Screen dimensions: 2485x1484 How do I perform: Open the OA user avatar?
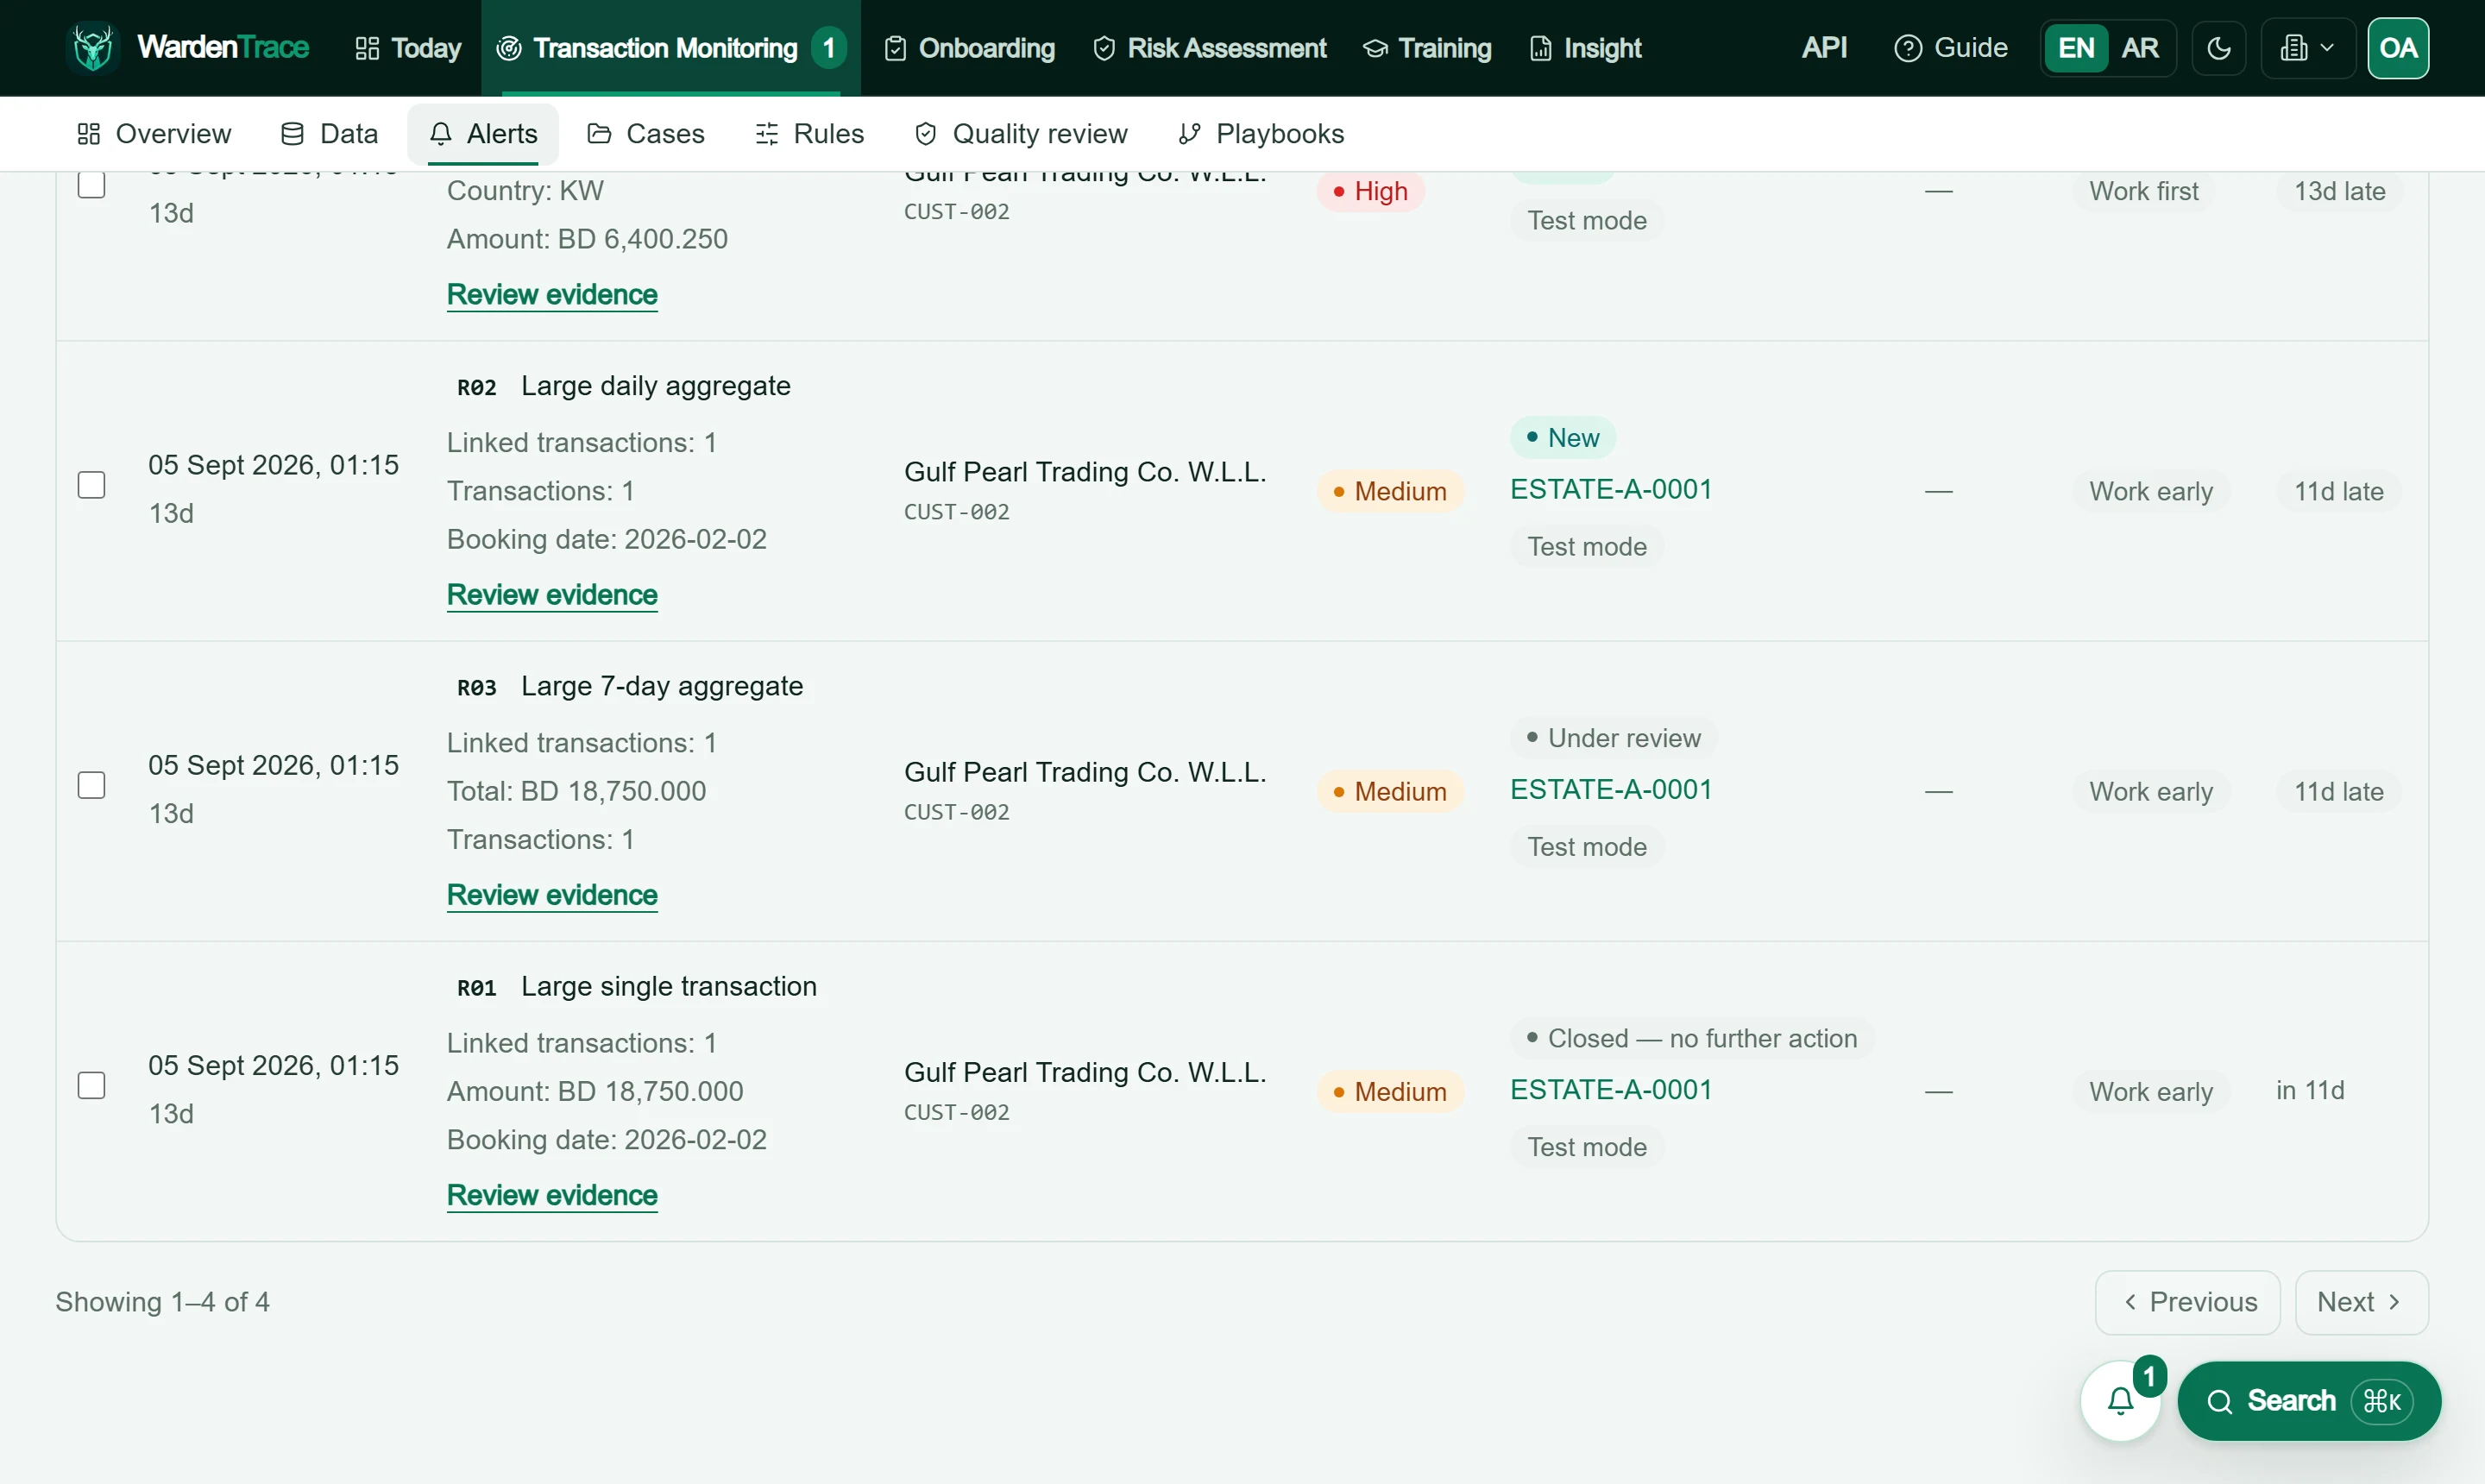pyautogui.click(x=2397, y=48)
